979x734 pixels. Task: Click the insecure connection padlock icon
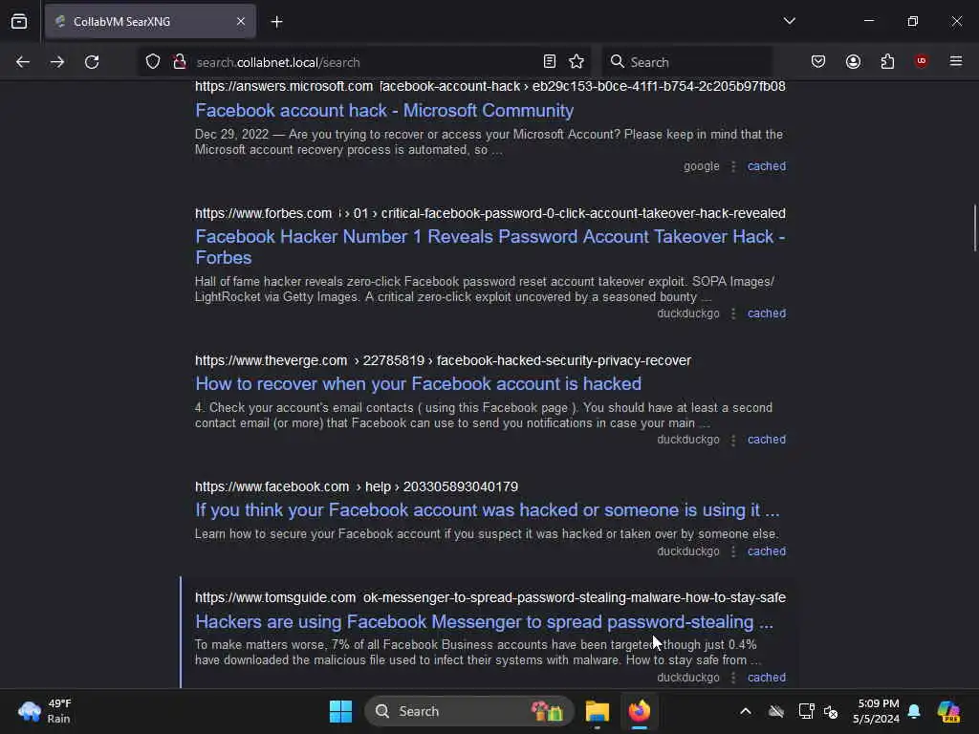point(180,62)
